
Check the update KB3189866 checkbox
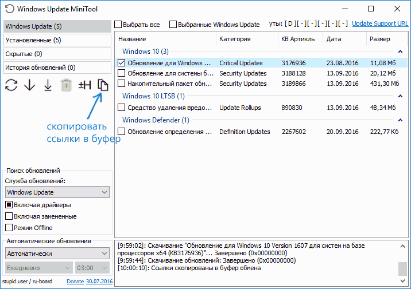coord(121,84)
